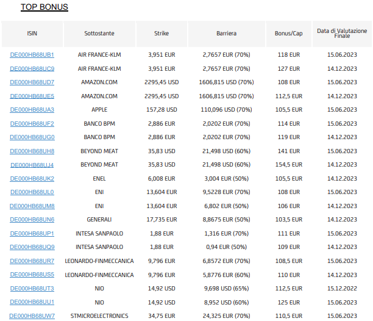Follow the DE000HB68UA3 Apple link
373x321 pixels.
(x=32, y=110)
